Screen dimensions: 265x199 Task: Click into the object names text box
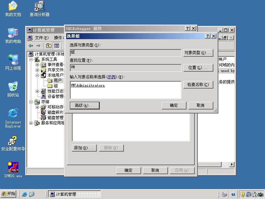[x=126, y=90]
